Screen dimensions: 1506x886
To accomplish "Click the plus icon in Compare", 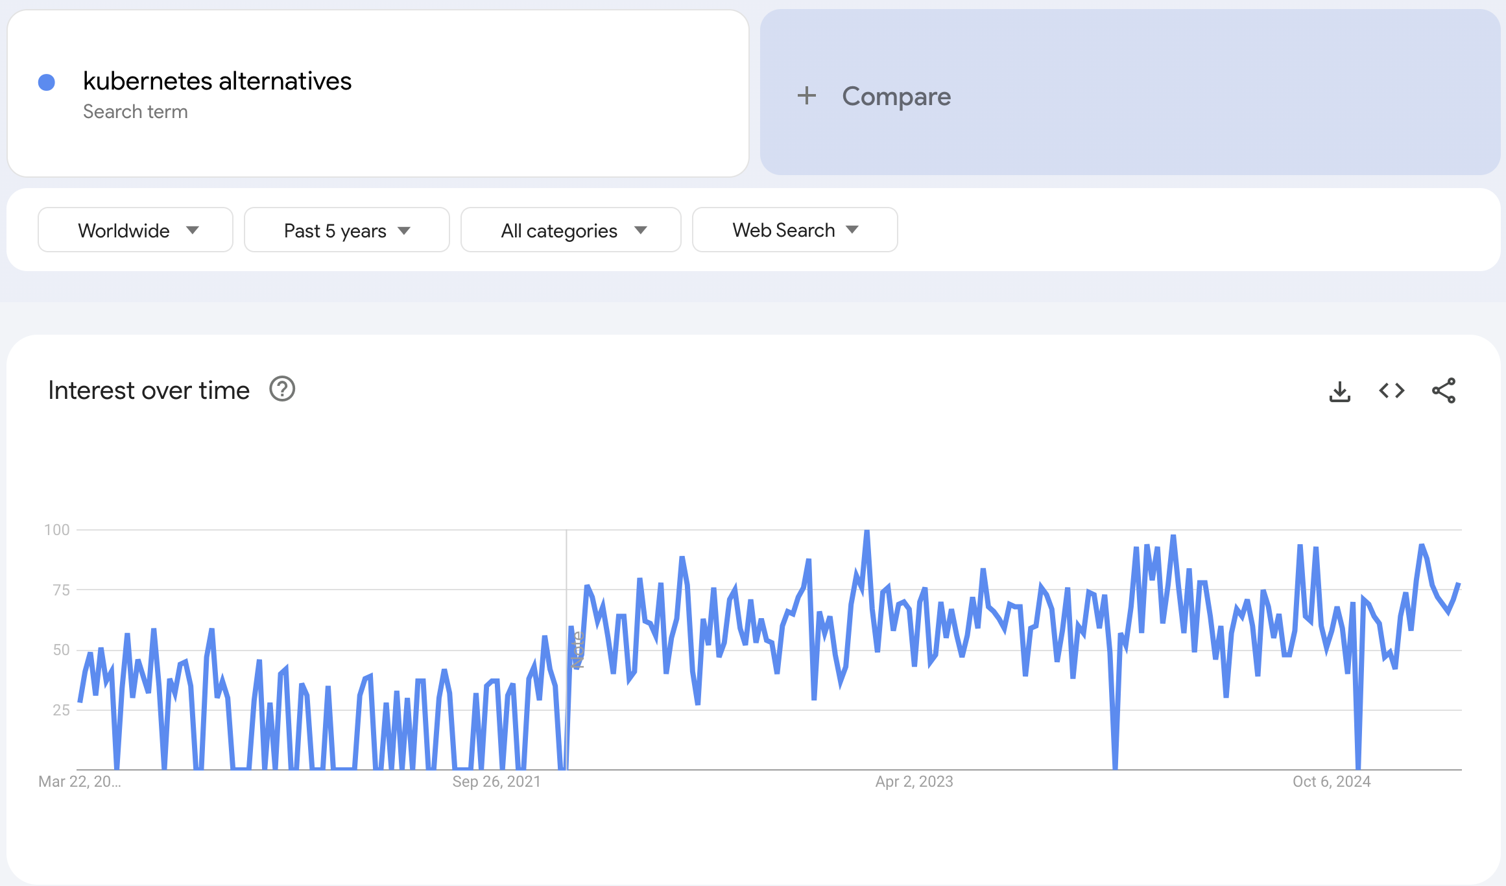I will point(807,96).
